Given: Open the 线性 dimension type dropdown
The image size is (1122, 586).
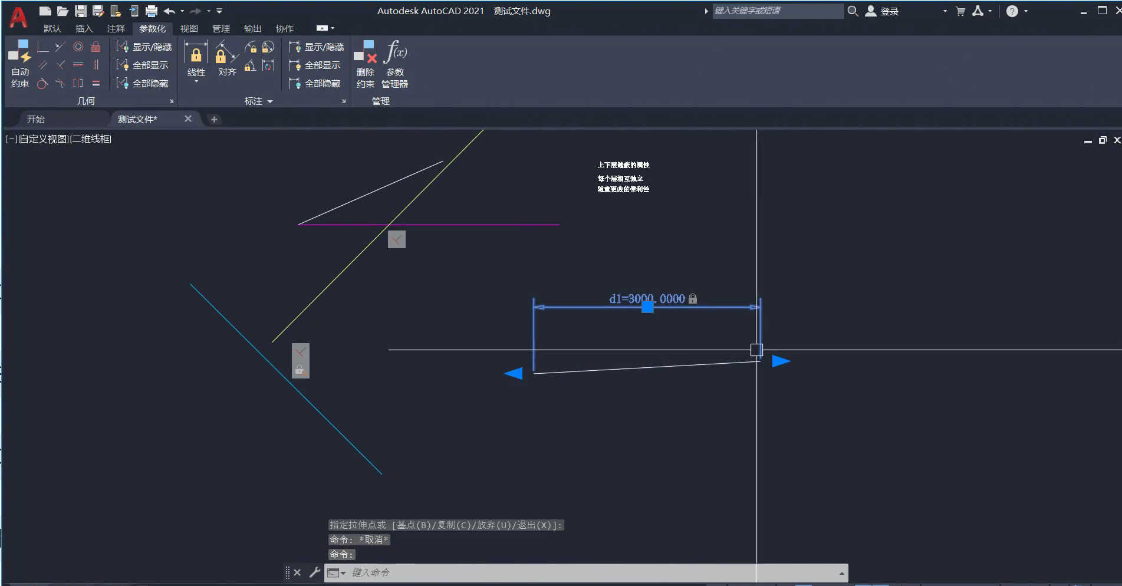Looking at the screenshot, I should [x=196, y=81].
